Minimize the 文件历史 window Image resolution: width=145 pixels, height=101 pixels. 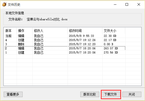[115, 4]
